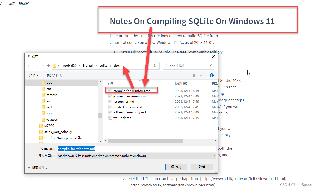This screenshot has height=189, width=316.
Task: Click the forward navigation arrow in save dialog
Action: coord(37,66)
